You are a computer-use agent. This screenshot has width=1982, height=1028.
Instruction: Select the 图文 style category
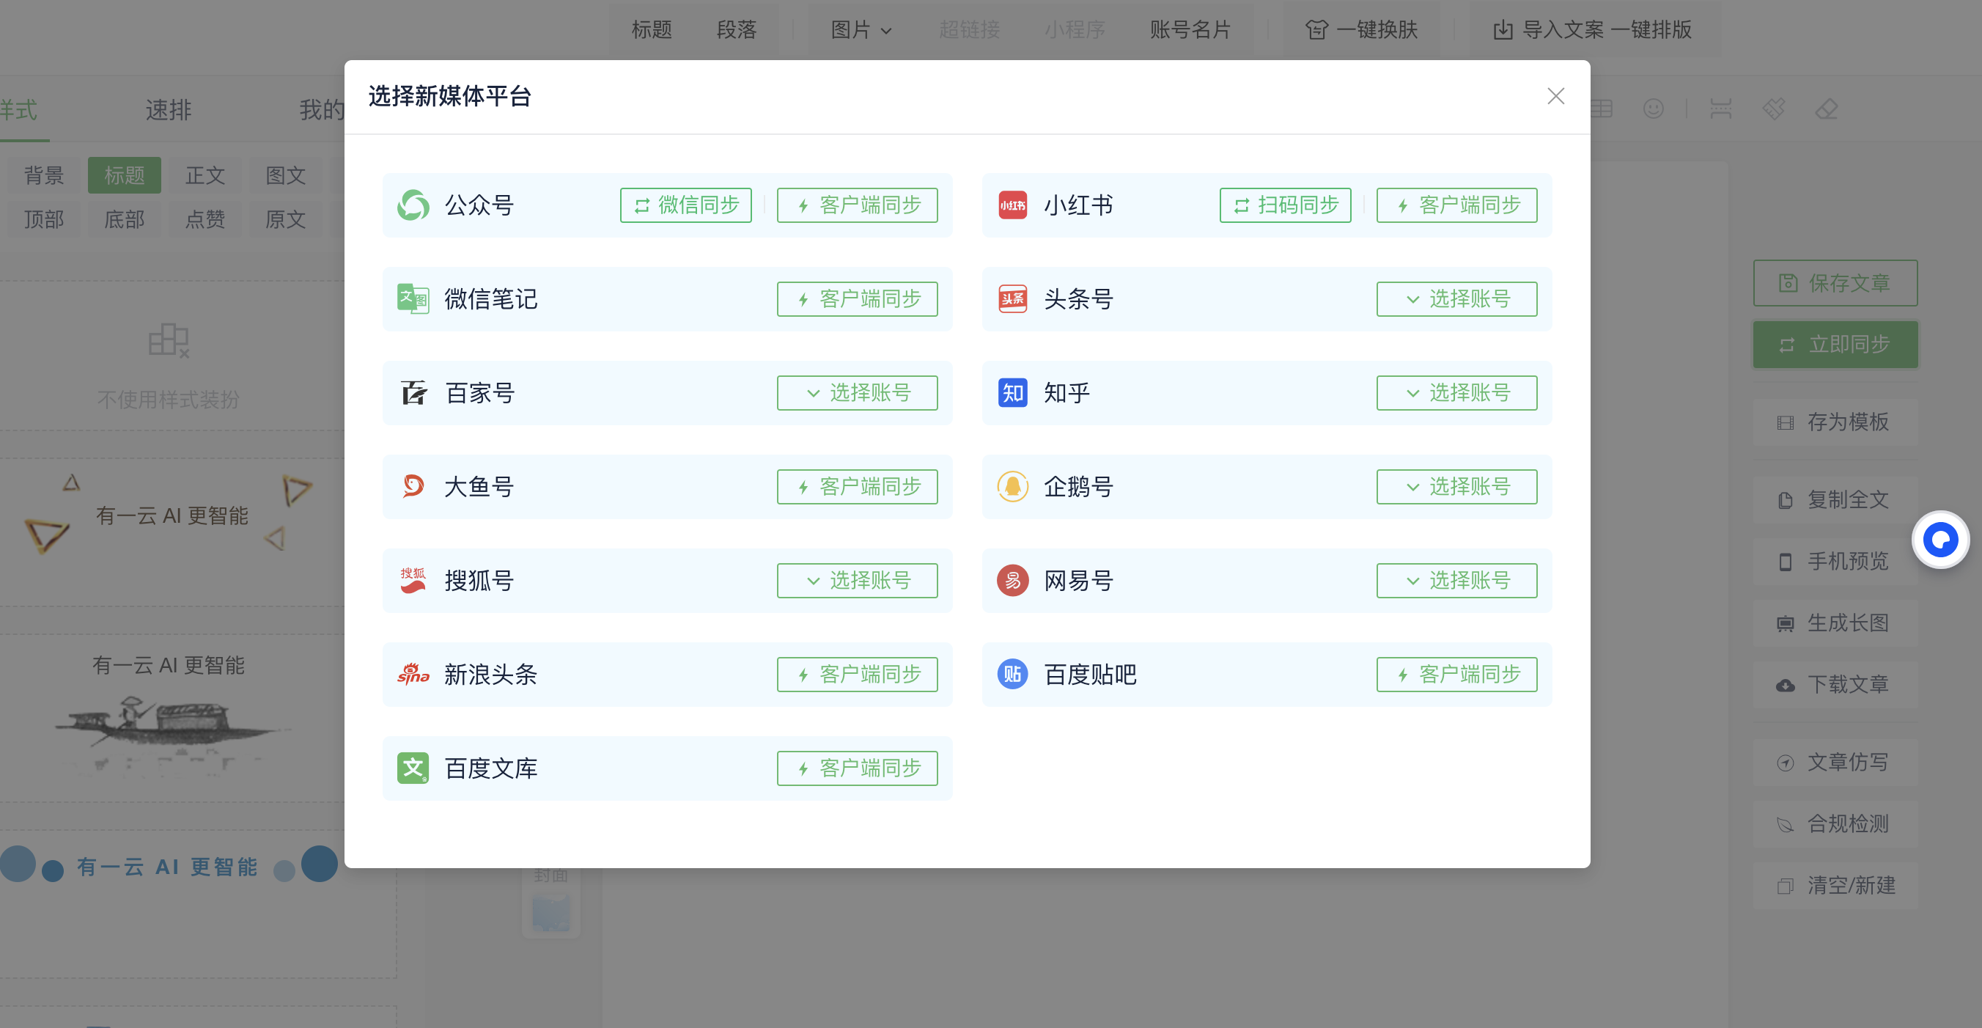285,175
